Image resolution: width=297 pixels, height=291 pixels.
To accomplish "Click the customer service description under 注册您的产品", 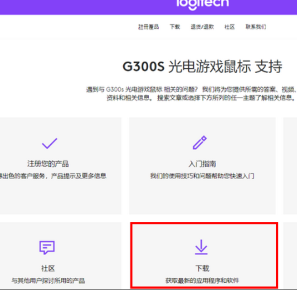I will [53, 176].
